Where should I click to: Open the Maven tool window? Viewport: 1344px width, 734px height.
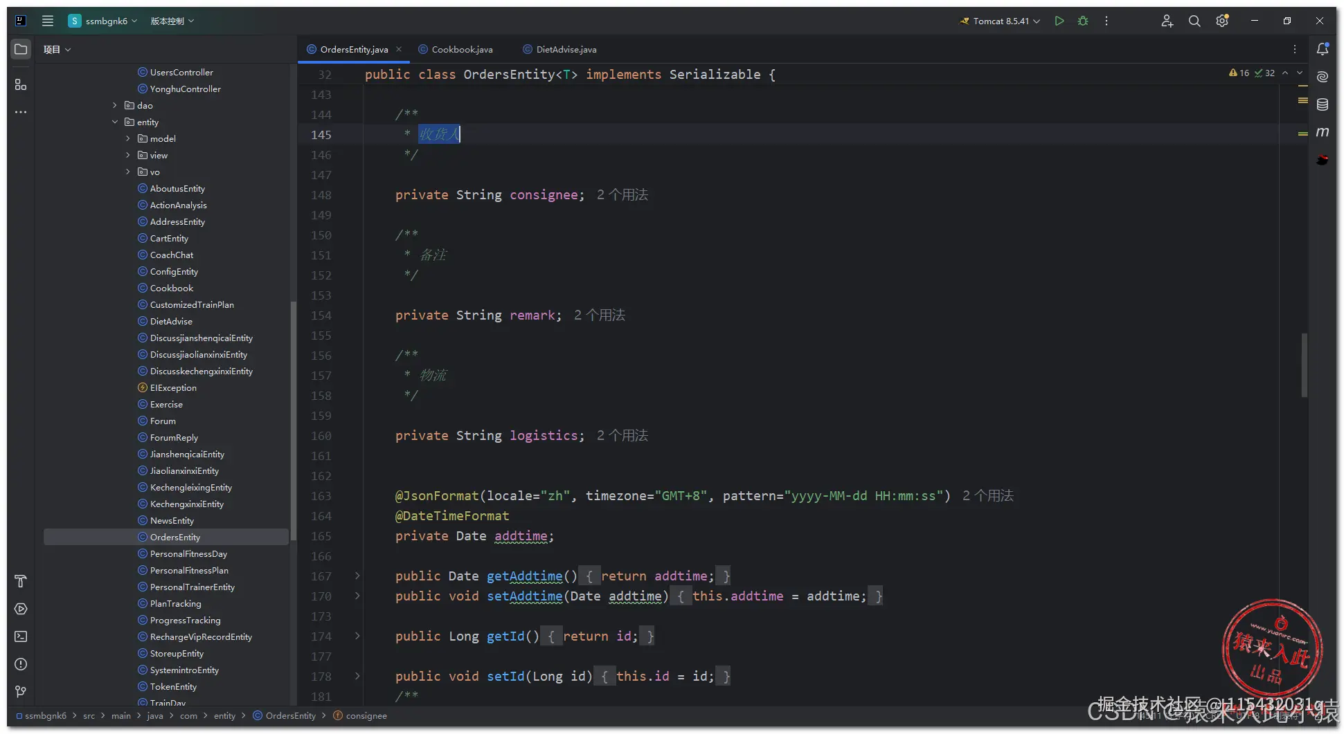1323,132
